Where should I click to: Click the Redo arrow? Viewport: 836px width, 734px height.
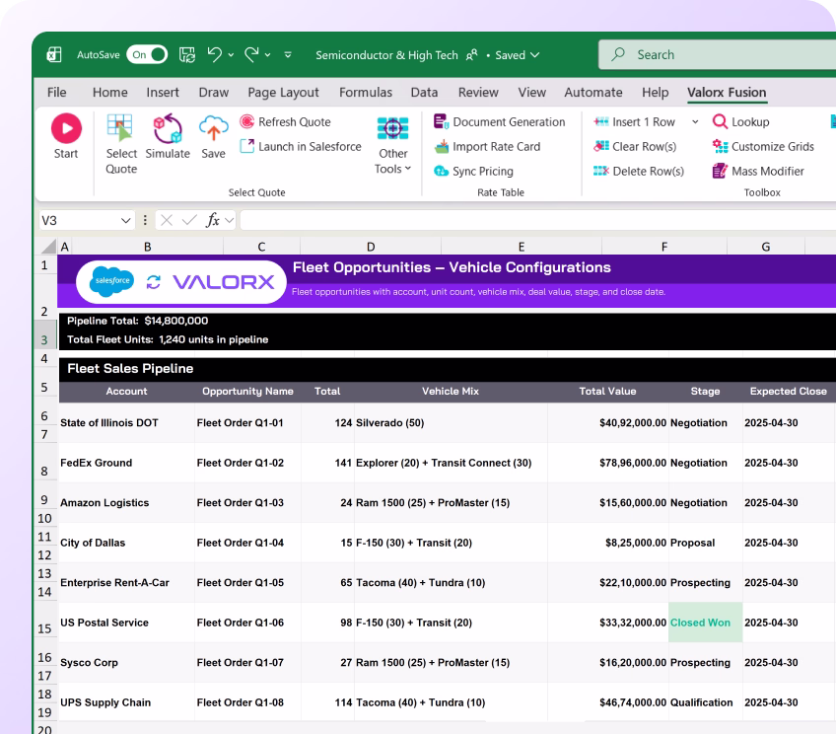251,54
